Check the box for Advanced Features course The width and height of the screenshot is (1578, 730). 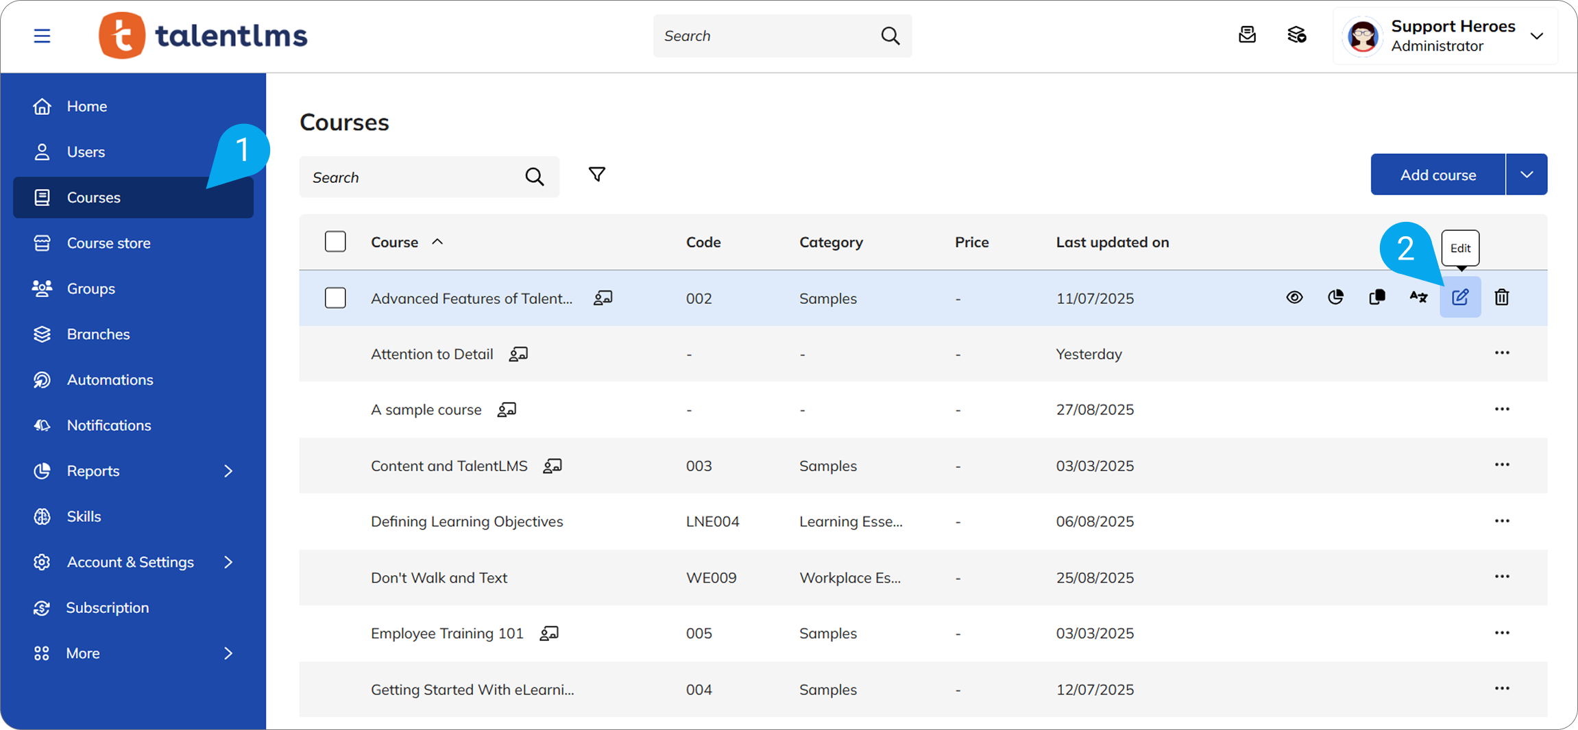(335, 298)
